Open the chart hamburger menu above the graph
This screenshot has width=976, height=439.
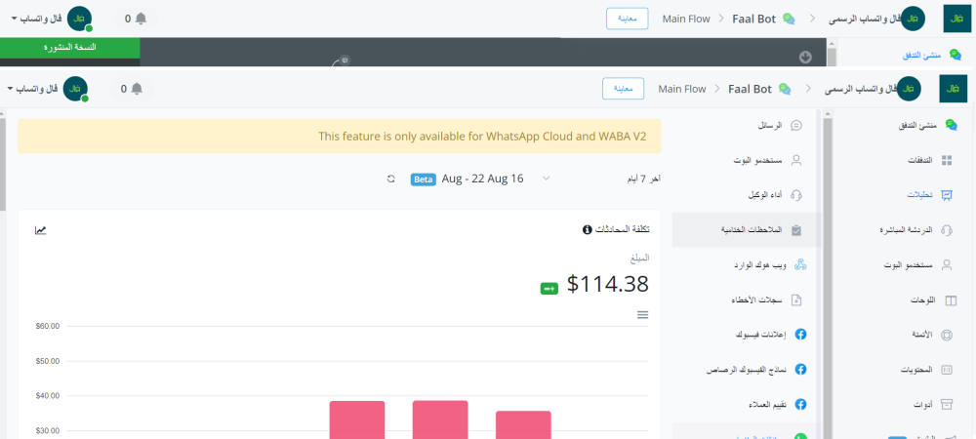pyautogui.click(x=642, y=314)
